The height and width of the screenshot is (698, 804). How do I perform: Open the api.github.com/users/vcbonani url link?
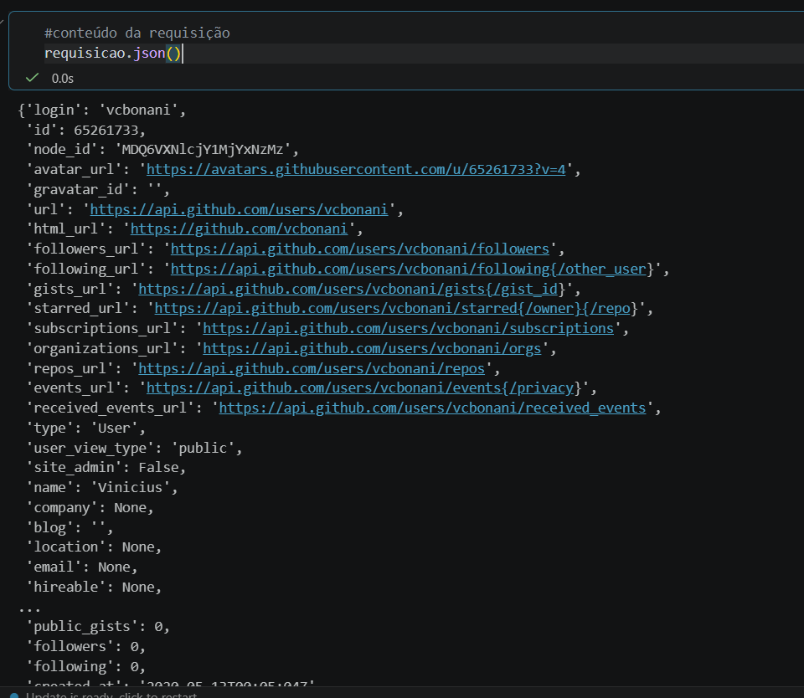238,209
